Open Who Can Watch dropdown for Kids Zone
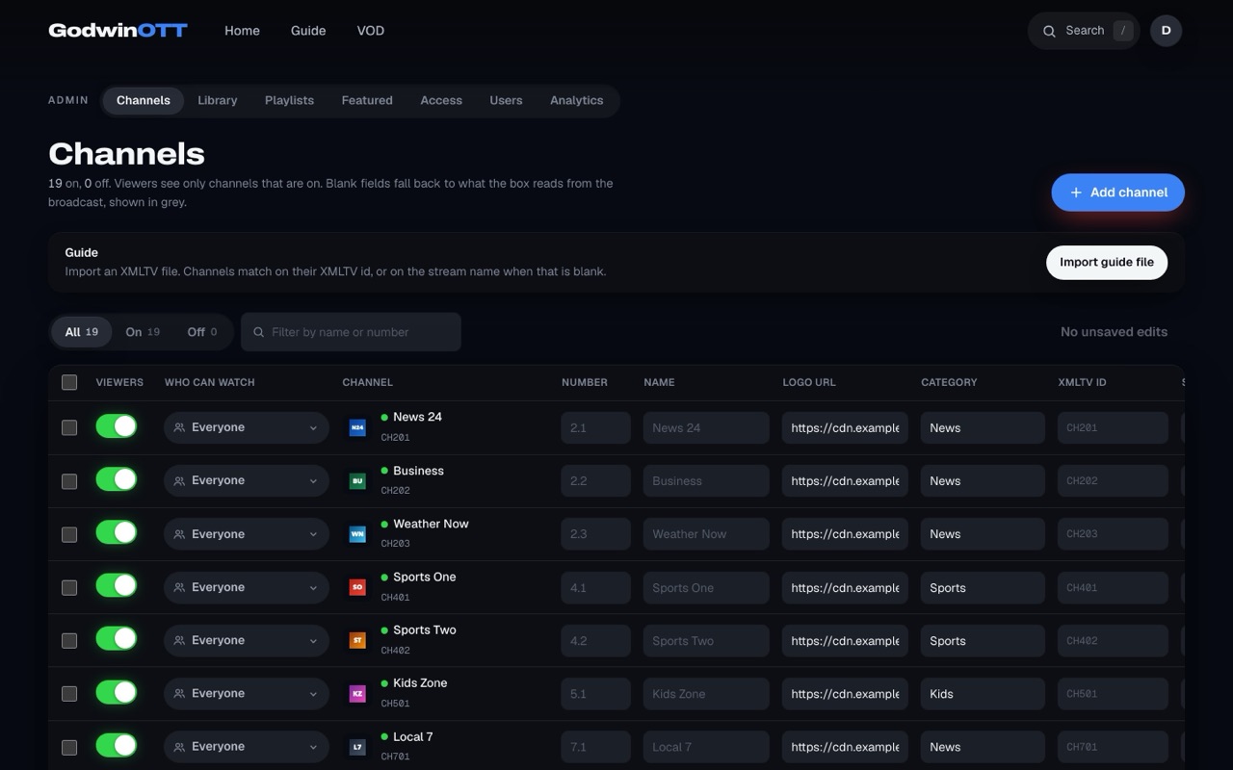Viewport: 1233px width, 770px height. tap(247, 693)
